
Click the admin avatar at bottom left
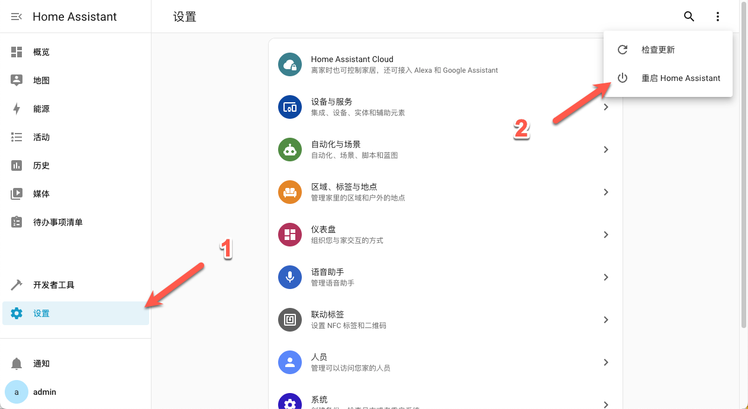[x=16, y=392]
